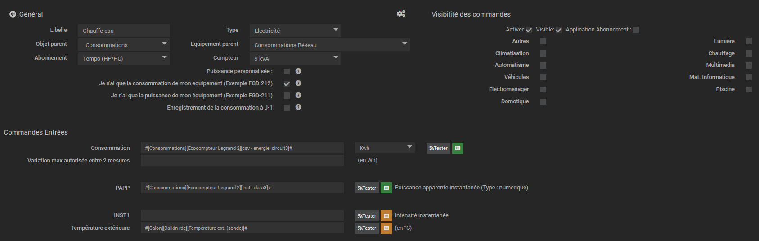Click info icon for Enregistrement consommation J-1
The image size is (759, 241).
click(x=298, y=107)
